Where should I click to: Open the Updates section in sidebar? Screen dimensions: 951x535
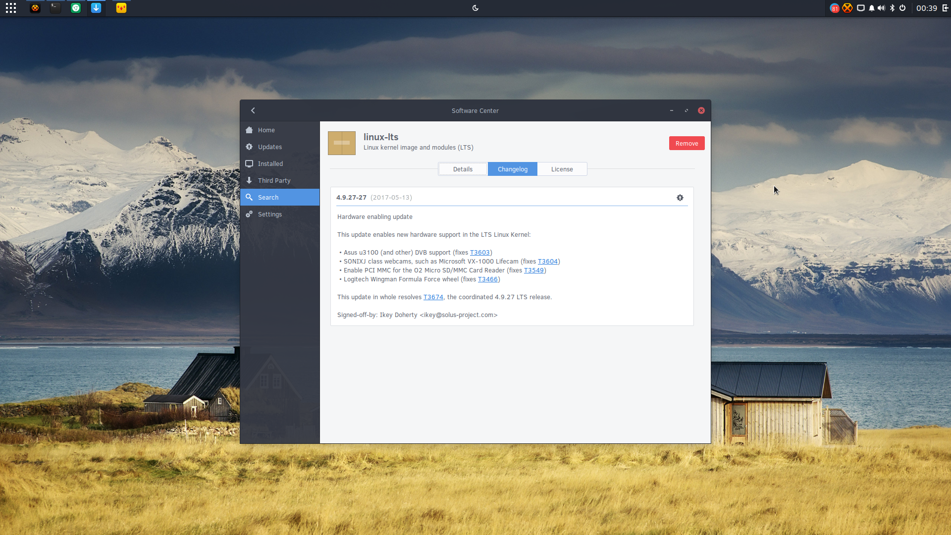click(x=280, y=147)
